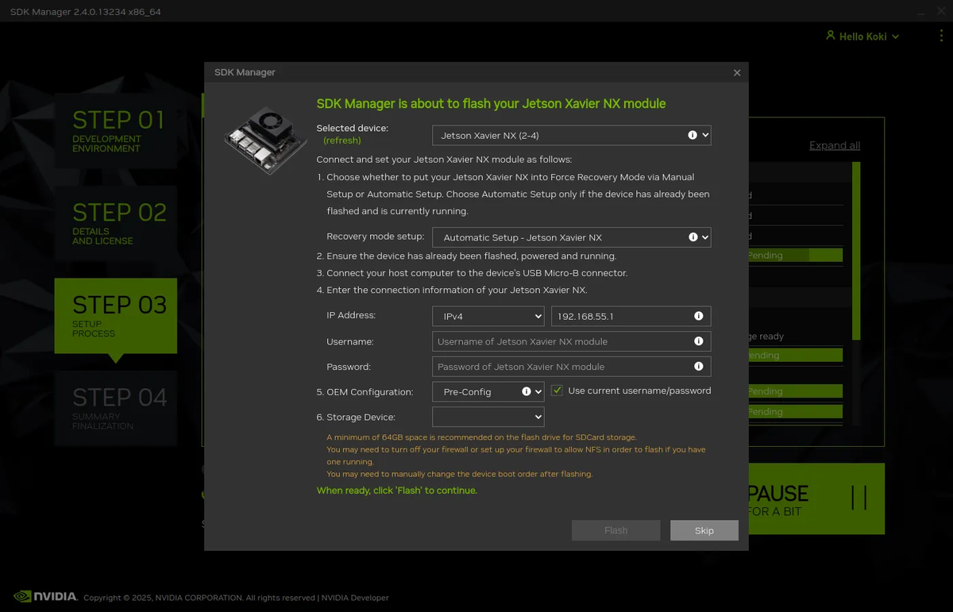Click the 'Recovery mode setup:' label
Viewport: 953px width, 612px height.
[375, 237]
